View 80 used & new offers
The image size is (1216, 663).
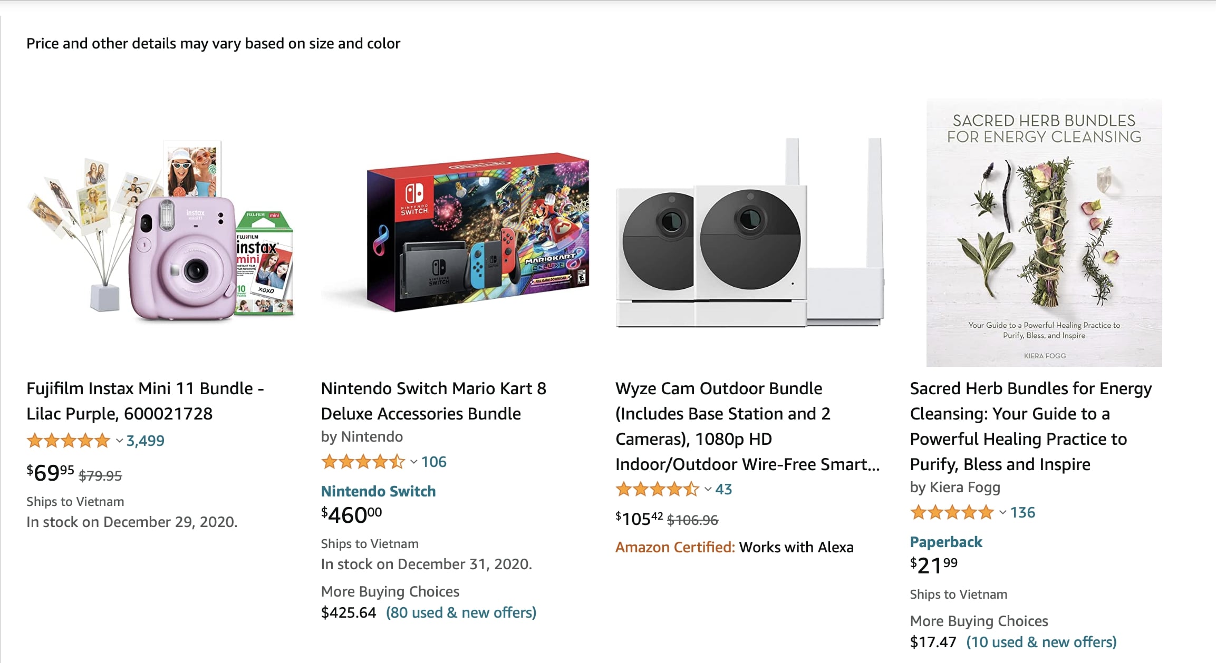click(461, 613)
